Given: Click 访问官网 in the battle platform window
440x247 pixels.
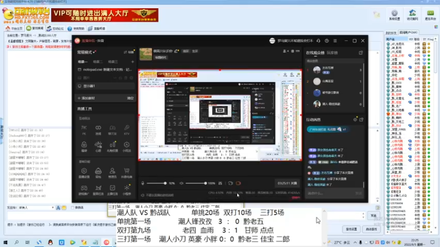Looking at the screenshot, I should pyautogui.click(x=413, y=15).
